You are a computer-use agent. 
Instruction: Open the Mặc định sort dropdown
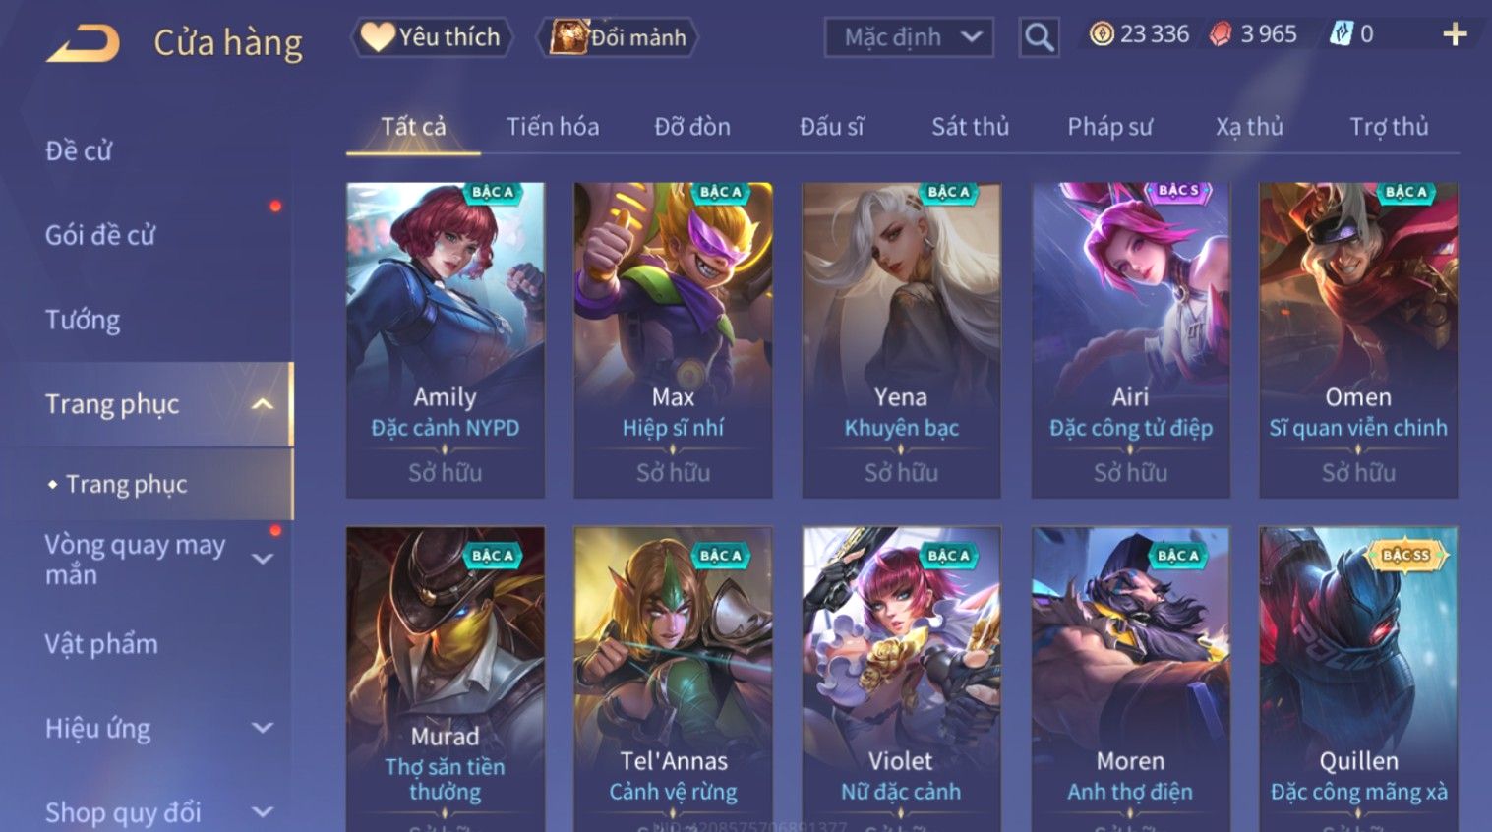point(909,37)
